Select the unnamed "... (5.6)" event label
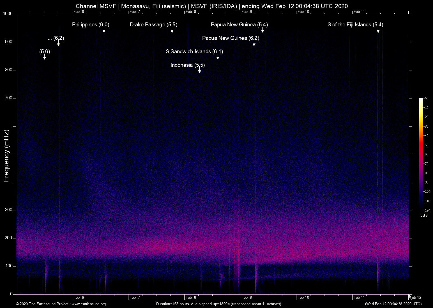Image resolution: width=433 pixels, height=308 pixels. (x=42, y=52)
